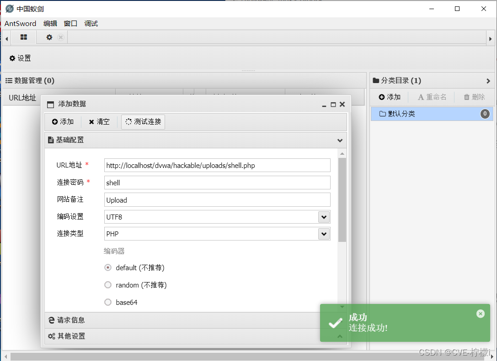Click the 添加 button in add data dialog
This screenshot has width=497, height=361.
point(63,122)
